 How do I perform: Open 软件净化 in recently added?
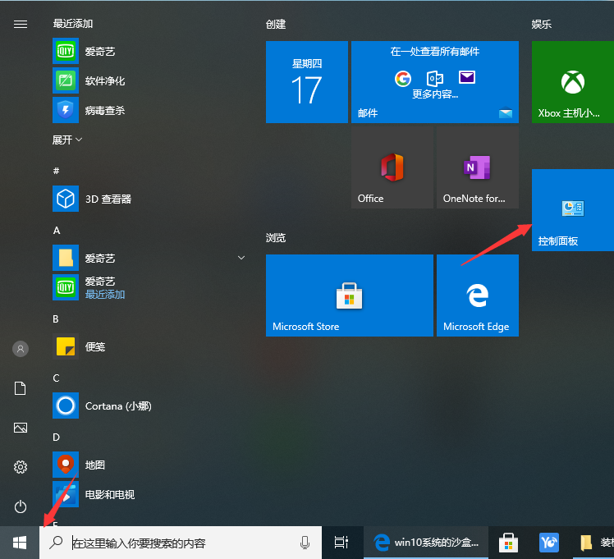[x=104, y=80]
